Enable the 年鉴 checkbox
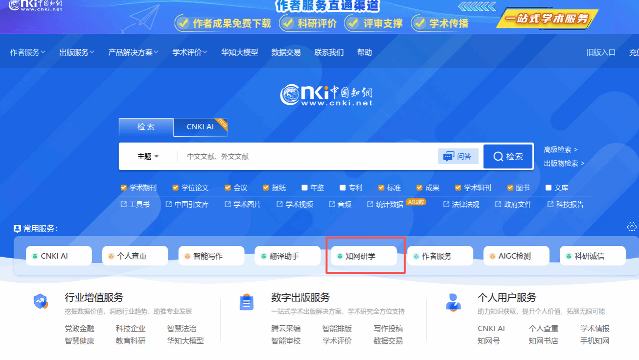Screen dimensions: 639x360 [x=304, y=188]
